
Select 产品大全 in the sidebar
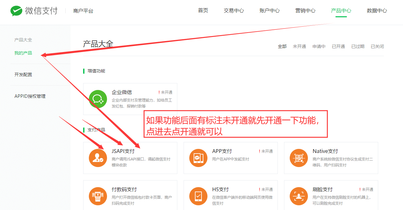[23, 40]
